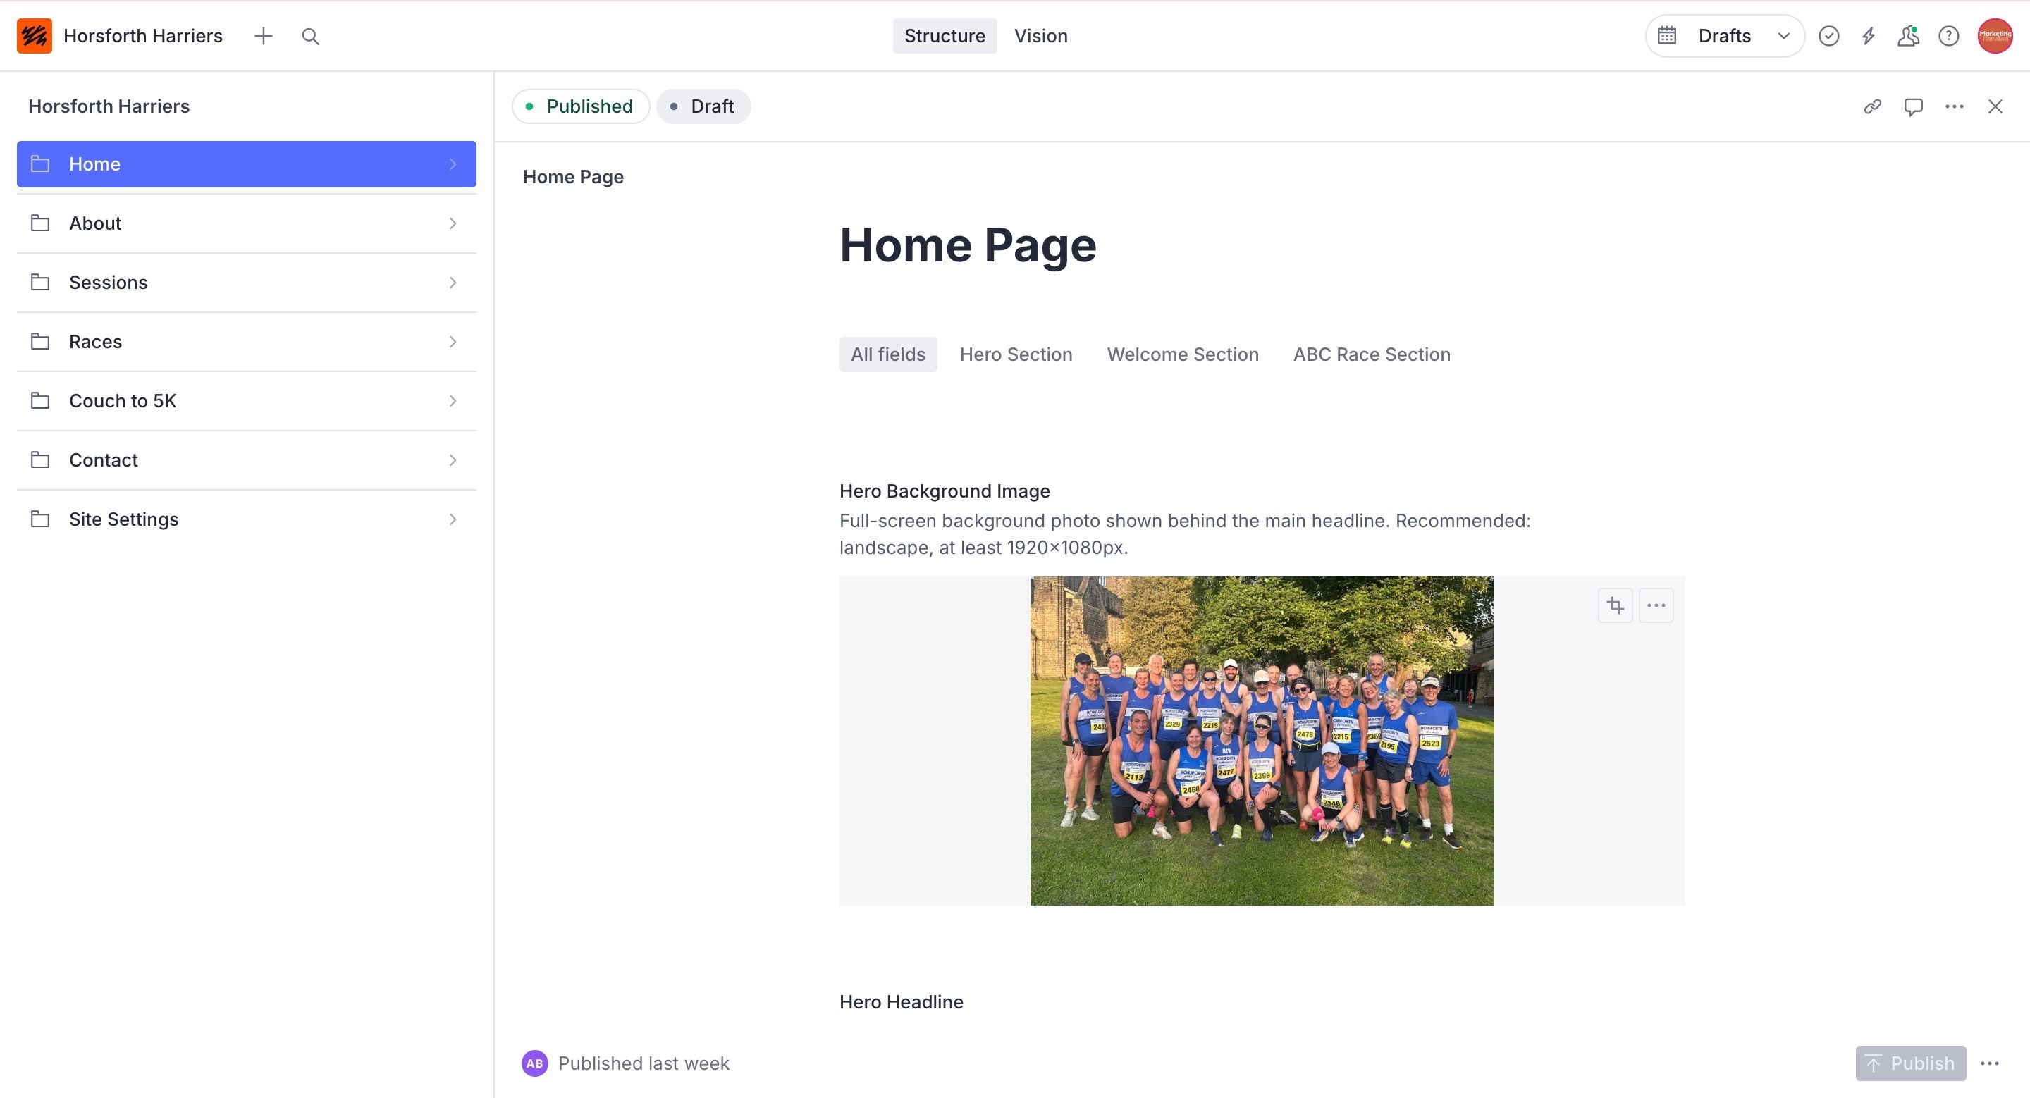The width and height of the screenshot is (2030, 1098).
Task: Click Horsforth Harriers workspace name in header
Action: (x=142, y=36)
